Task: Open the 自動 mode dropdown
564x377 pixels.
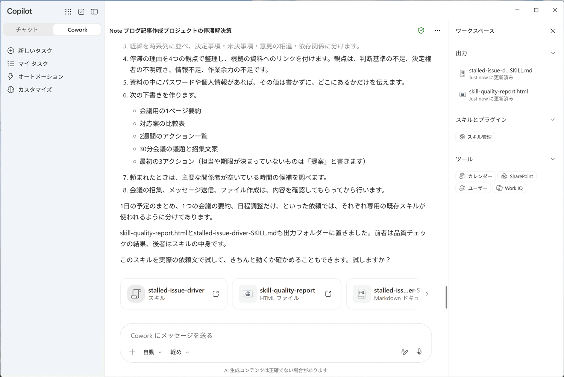Action: click(x=152, y=352)
